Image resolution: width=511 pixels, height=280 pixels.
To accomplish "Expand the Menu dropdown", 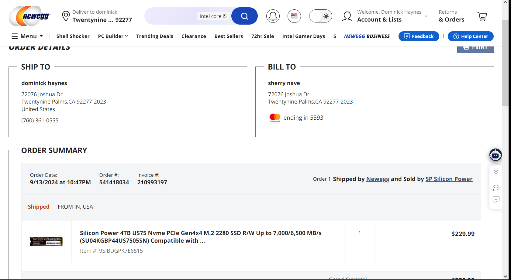I will [27, 36].
